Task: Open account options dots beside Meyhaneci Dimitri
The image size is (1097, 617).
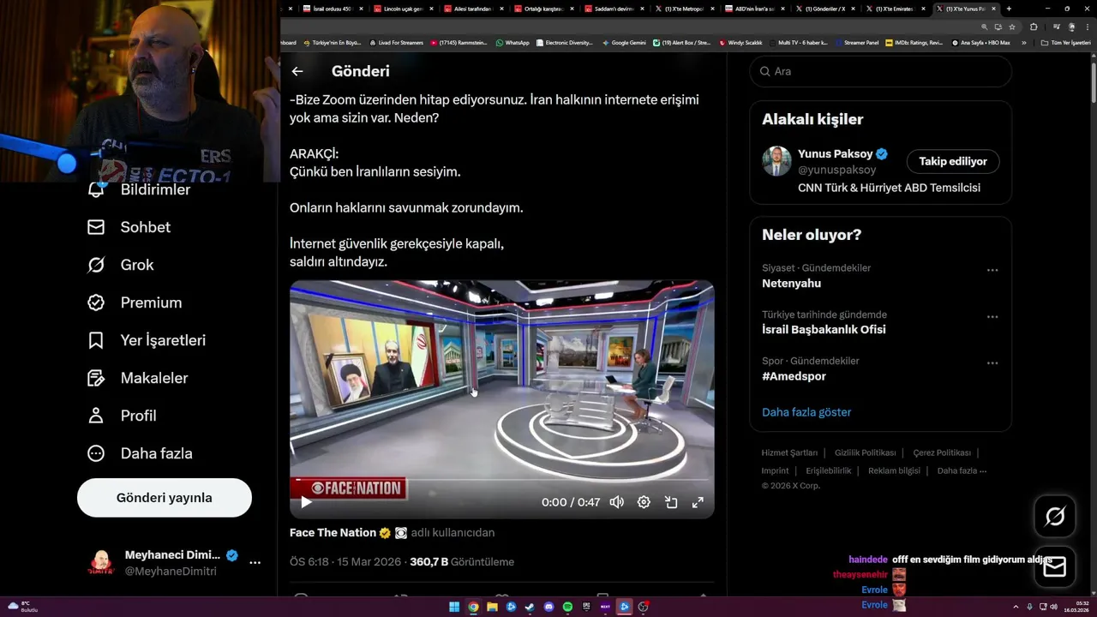Action: [255, 563]
